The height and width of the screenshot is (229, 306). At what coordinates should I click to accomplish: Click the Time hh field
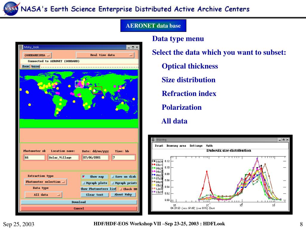(123, 157)
